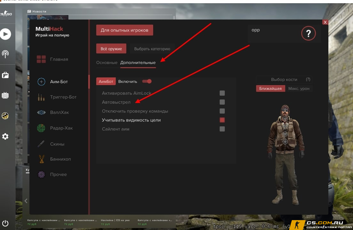
Task: Open the broadcast antenna icon in sidebar
Action: (5, 54)
